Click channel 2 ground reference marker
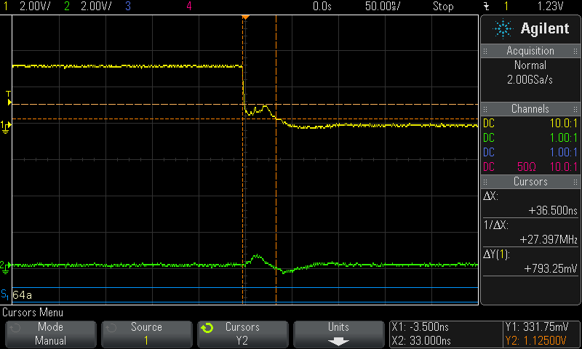Image resolution: width=582 pixels, height=349 pixels. 6,267
